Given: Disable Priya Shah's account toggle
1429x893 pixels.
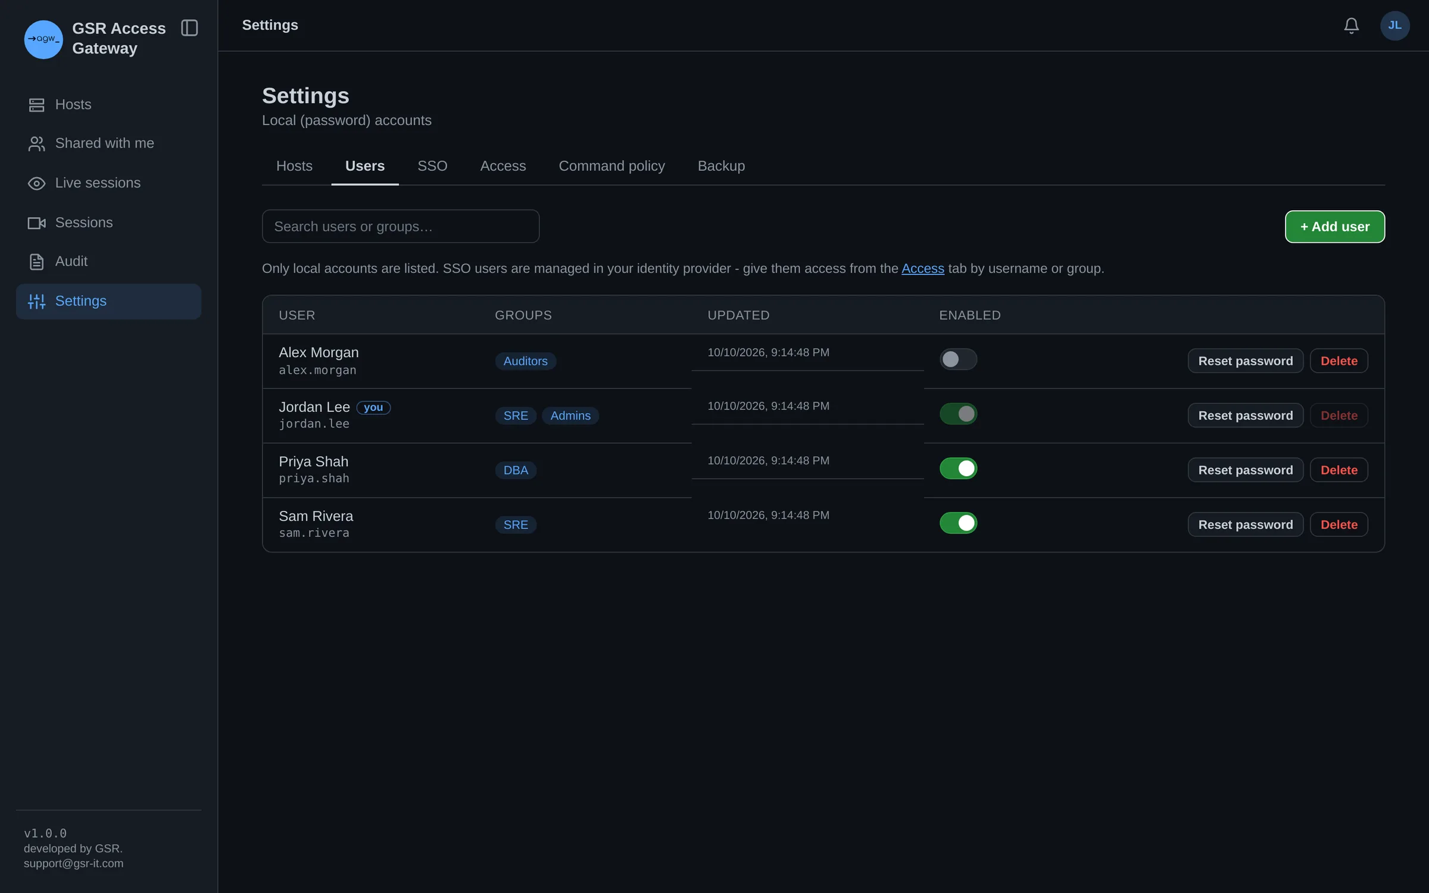Looking at the screenshot, I should [958, 469].
